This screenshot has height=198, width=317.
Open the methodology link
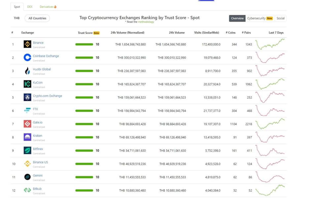point(146,22)
